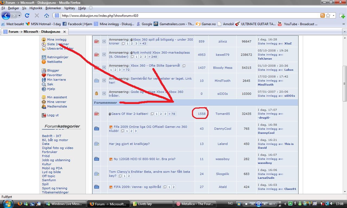Image resolution: width=347 pixels, height=208 pixels.
Task: Open the Verktøy menu
Action: point(70,8)
